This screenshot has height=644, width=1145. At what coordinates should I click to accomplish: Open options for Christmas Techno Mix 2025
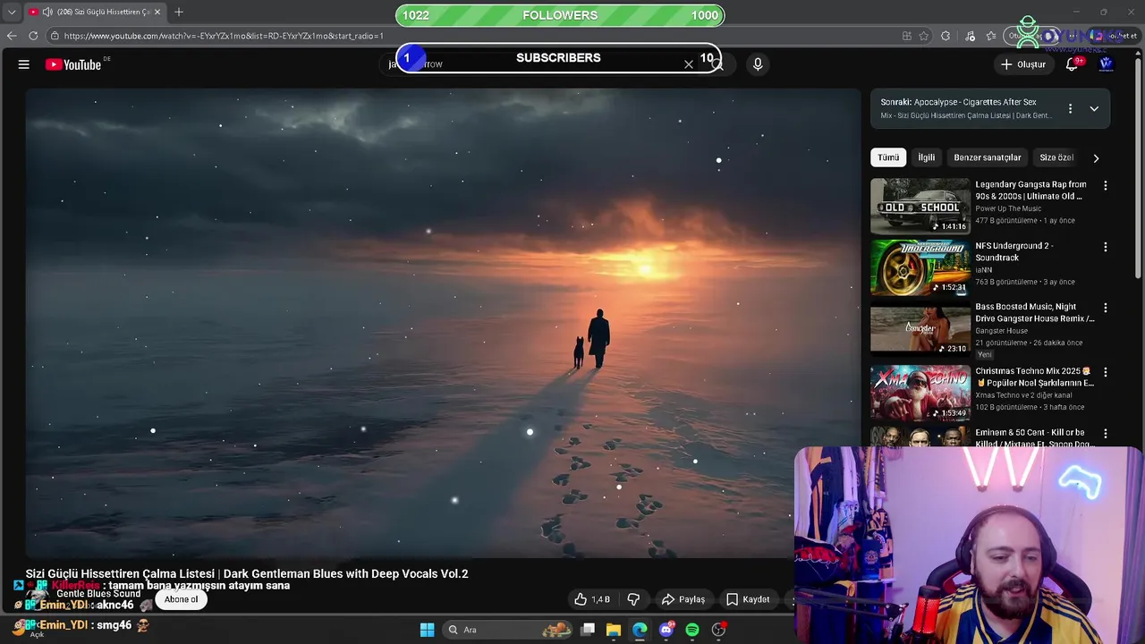(1105, 372)
